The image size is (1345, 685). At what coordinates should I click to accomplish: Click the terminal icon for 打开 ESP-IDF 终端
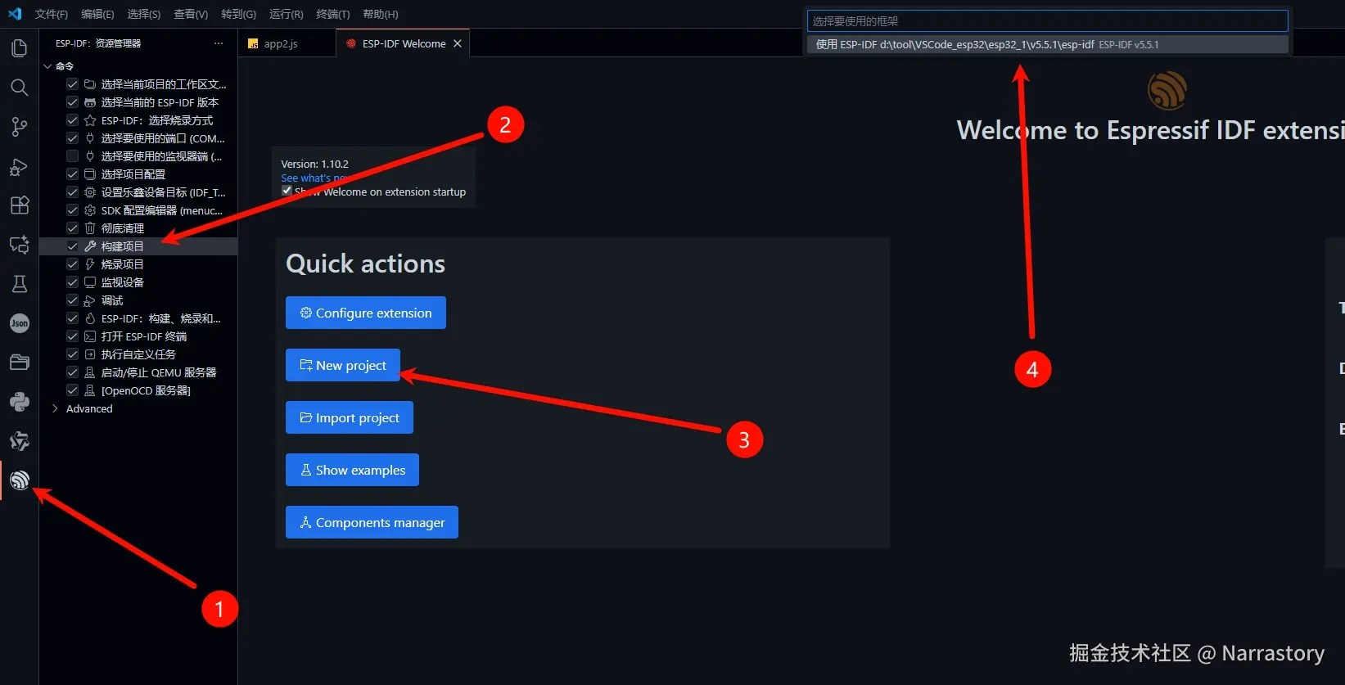click(90, 336)
